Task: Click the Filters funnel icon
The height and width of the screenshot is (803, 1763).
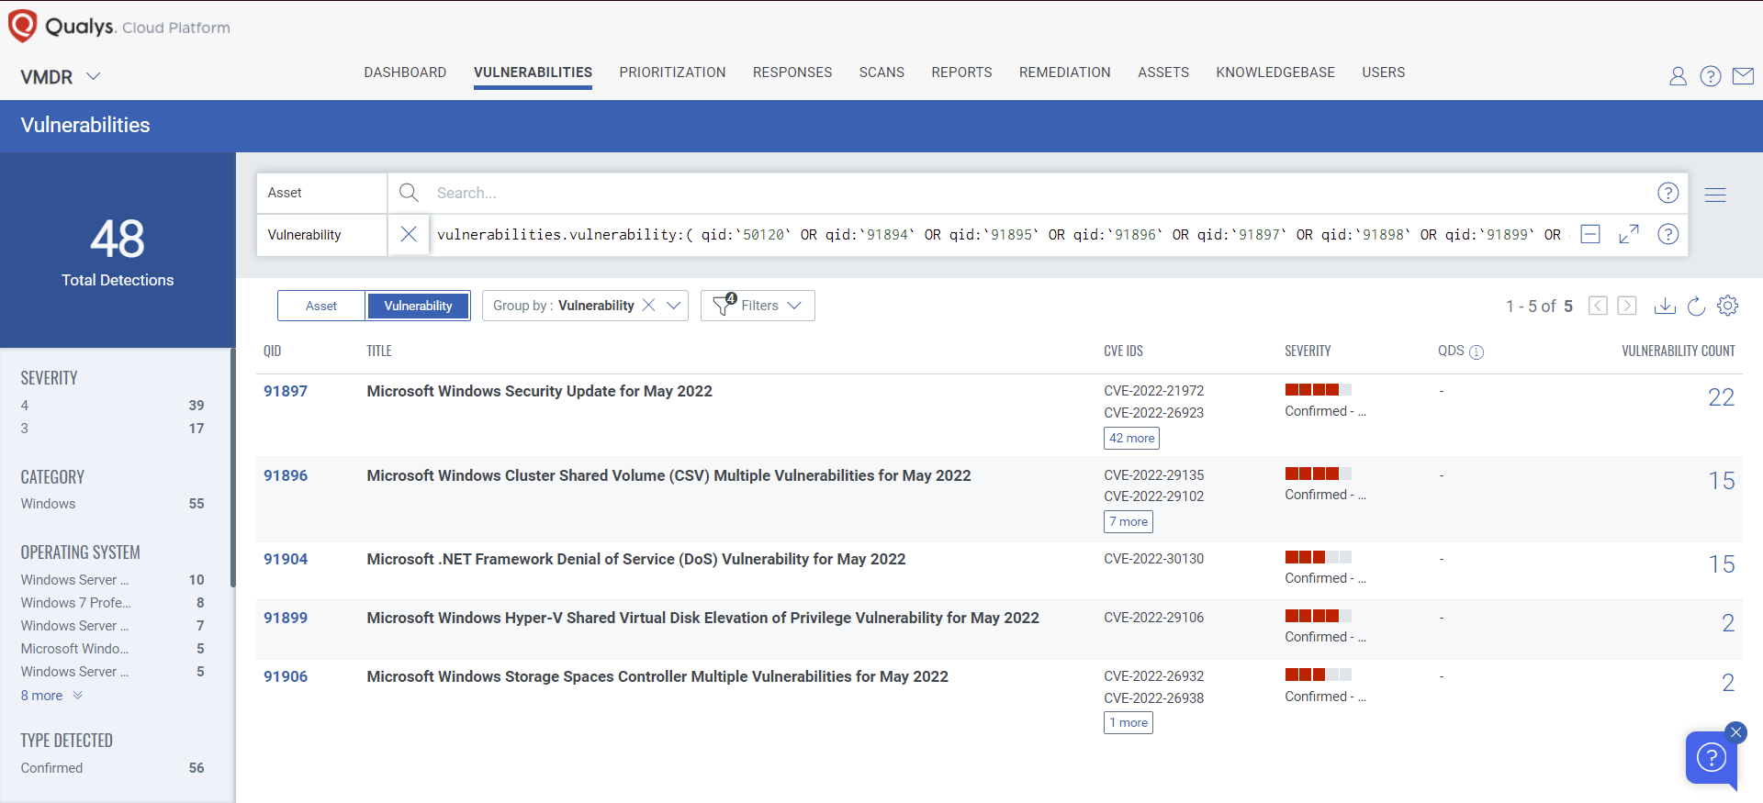Action: coord(724,305)
